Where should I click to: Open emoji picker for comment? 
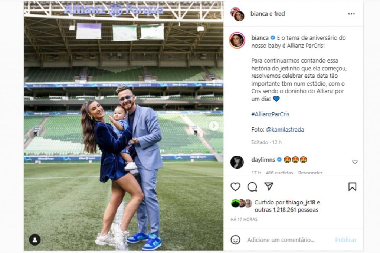236,240
